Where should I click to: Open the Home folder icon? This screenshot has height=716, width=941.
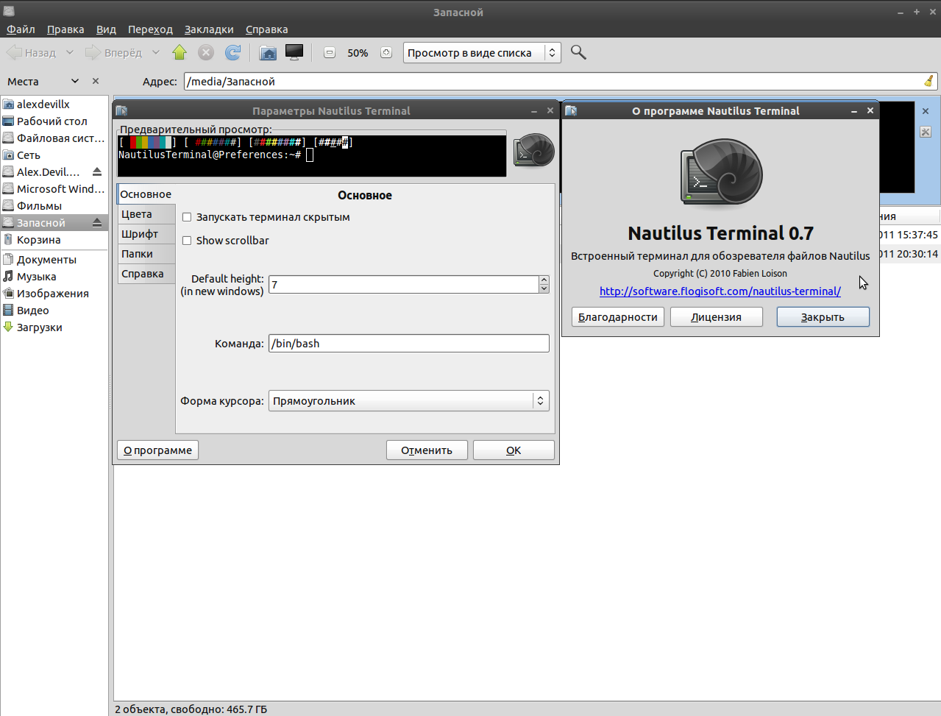click(x=269, y=52)
